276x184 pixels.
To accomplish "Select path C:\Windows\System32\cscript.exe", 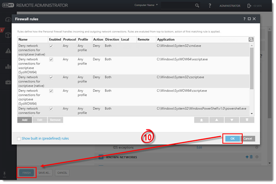I will tap(180, 77).
